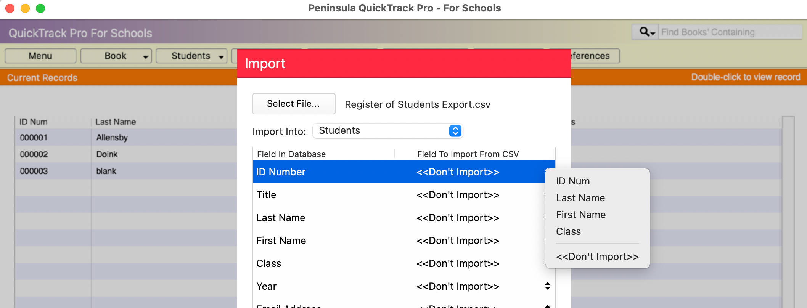Focus the Find Books' Containing field
The height and width of the screenshot is (308, 807).
(x=730, y=32)
